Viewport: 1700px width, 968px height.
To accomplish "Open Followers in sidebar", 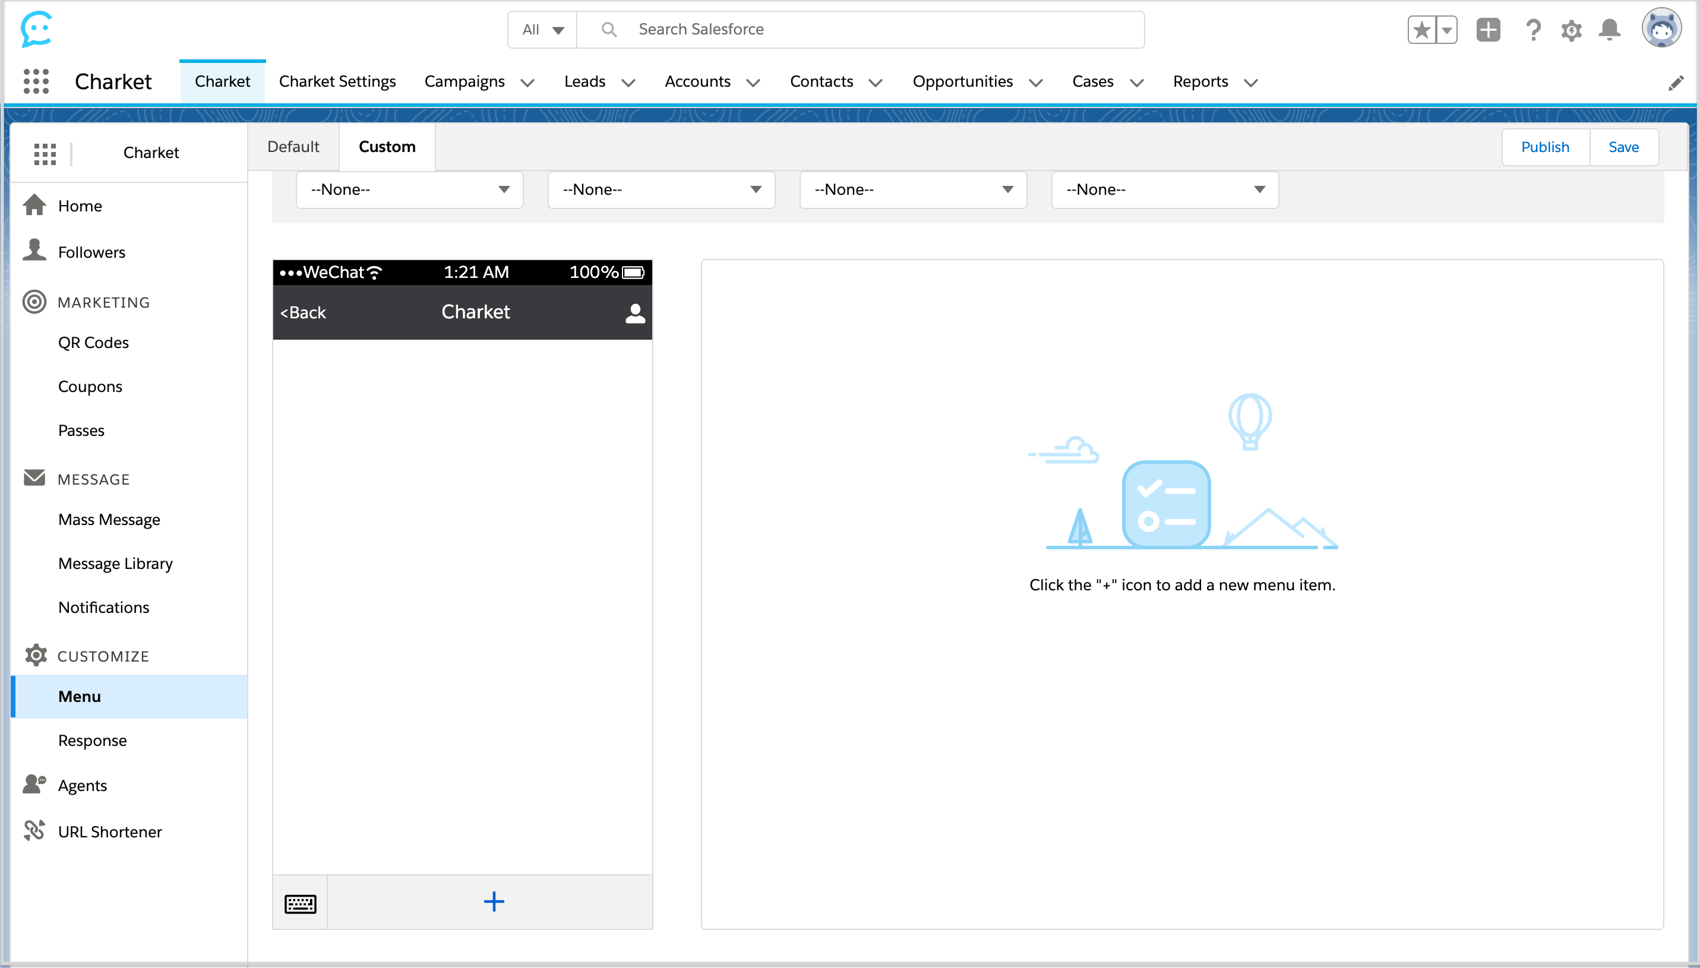I will [91, 252].
